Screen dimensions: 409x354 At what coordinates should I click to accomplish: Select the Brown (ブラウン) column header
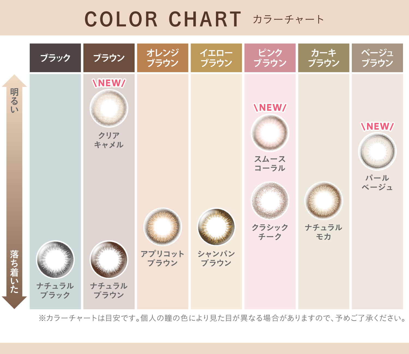[109, 58]
